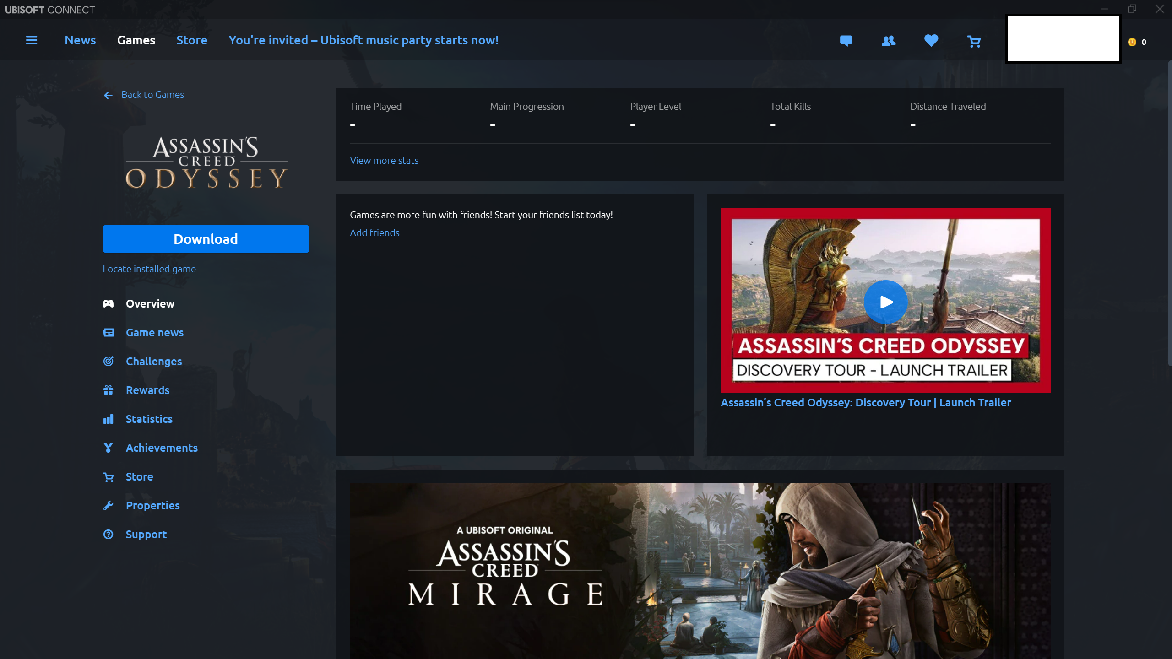Select the Achievements sidebar icon
The height and width of the screenshot is (659, 1172).
coord(109,448)
